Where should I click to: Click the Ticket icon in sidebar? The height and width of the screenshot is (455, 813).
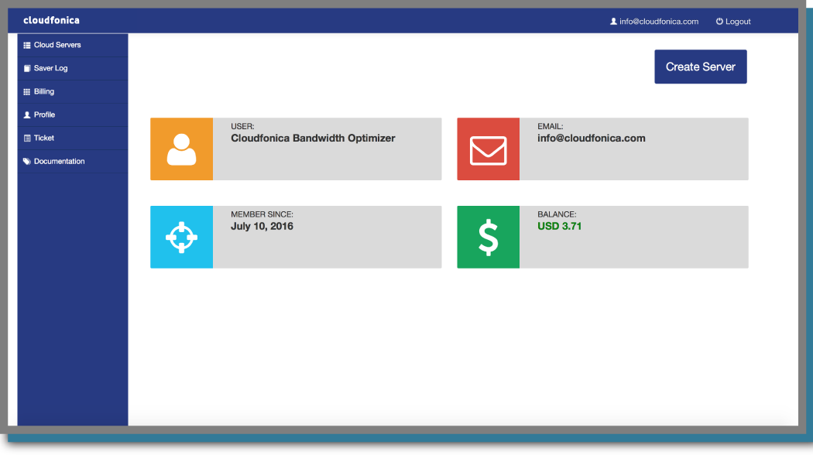(x=27, y=139)
